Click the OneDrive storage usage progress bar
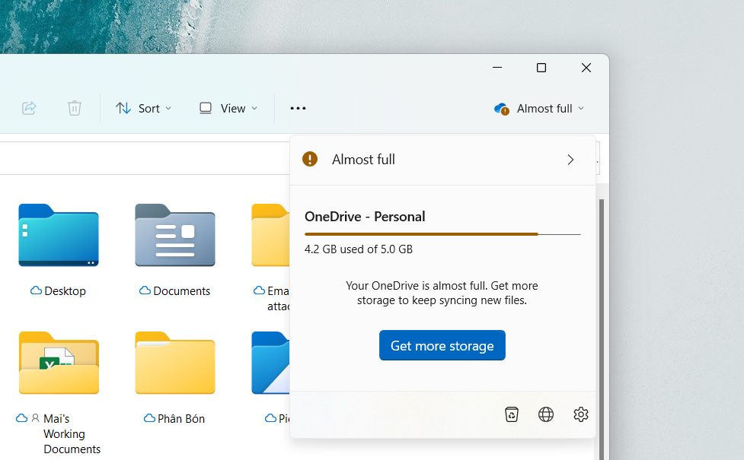 click(442, 235)
